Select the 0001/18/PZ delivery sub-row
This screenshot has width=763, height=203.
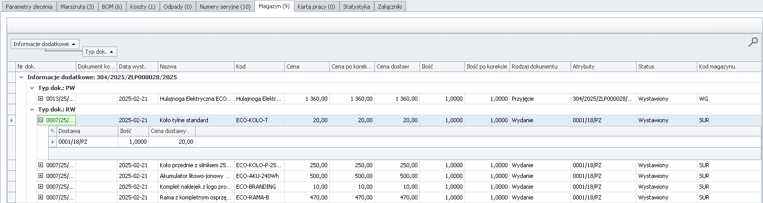(x=122, y=142)
